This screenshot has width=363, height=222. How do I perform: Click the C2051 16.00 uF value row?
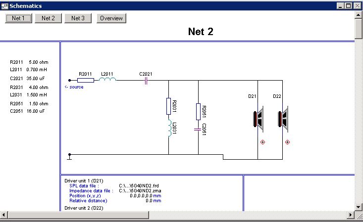click(27, 111)
